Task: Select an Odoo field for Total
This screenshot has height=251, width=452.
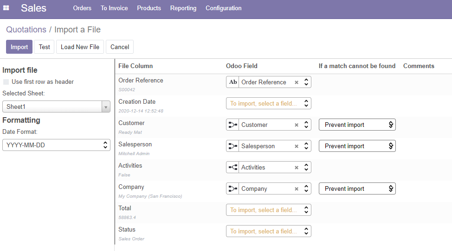Action: point(268,210)
